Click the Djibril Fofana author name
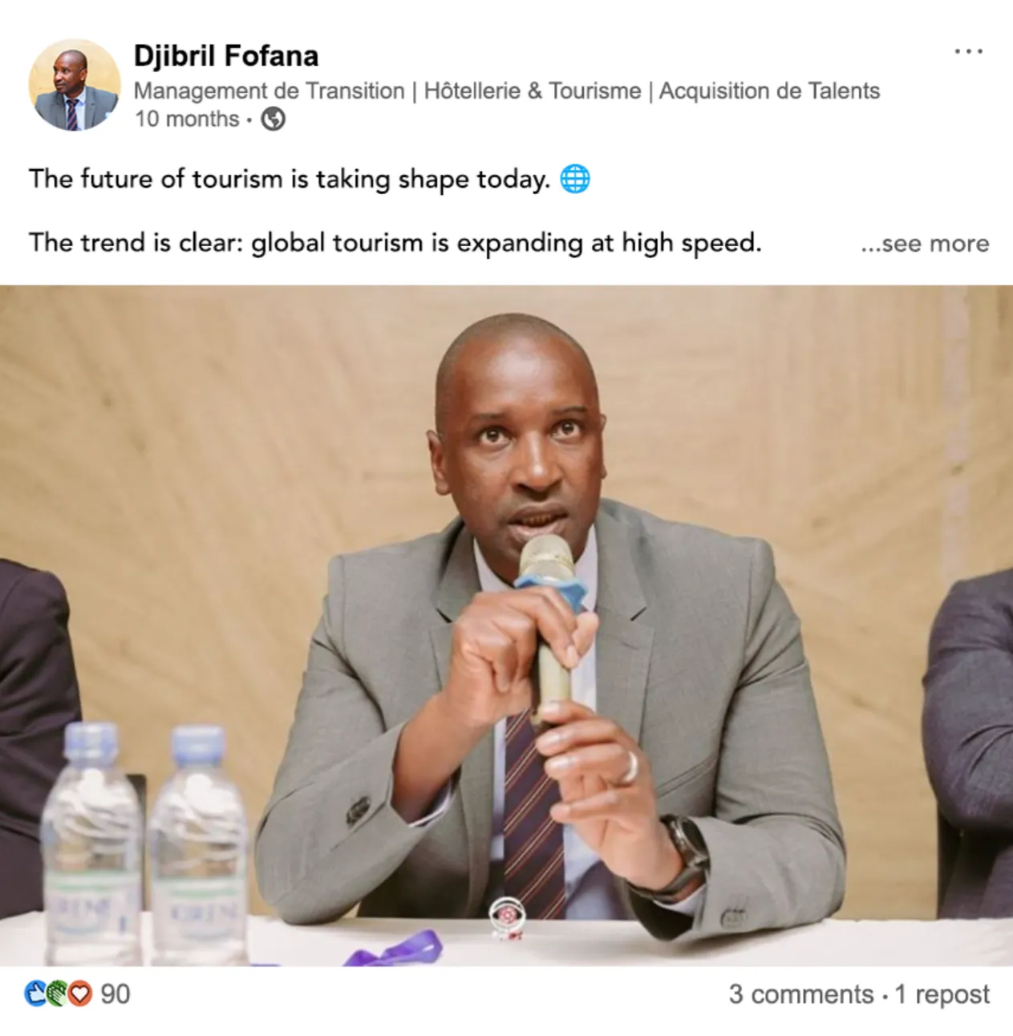1013x1036 pixels. point(226,56)
